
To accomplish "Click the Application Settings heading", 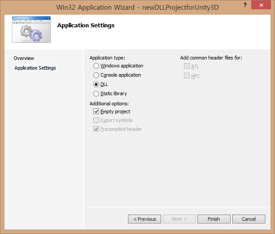I will pos(86,26).
